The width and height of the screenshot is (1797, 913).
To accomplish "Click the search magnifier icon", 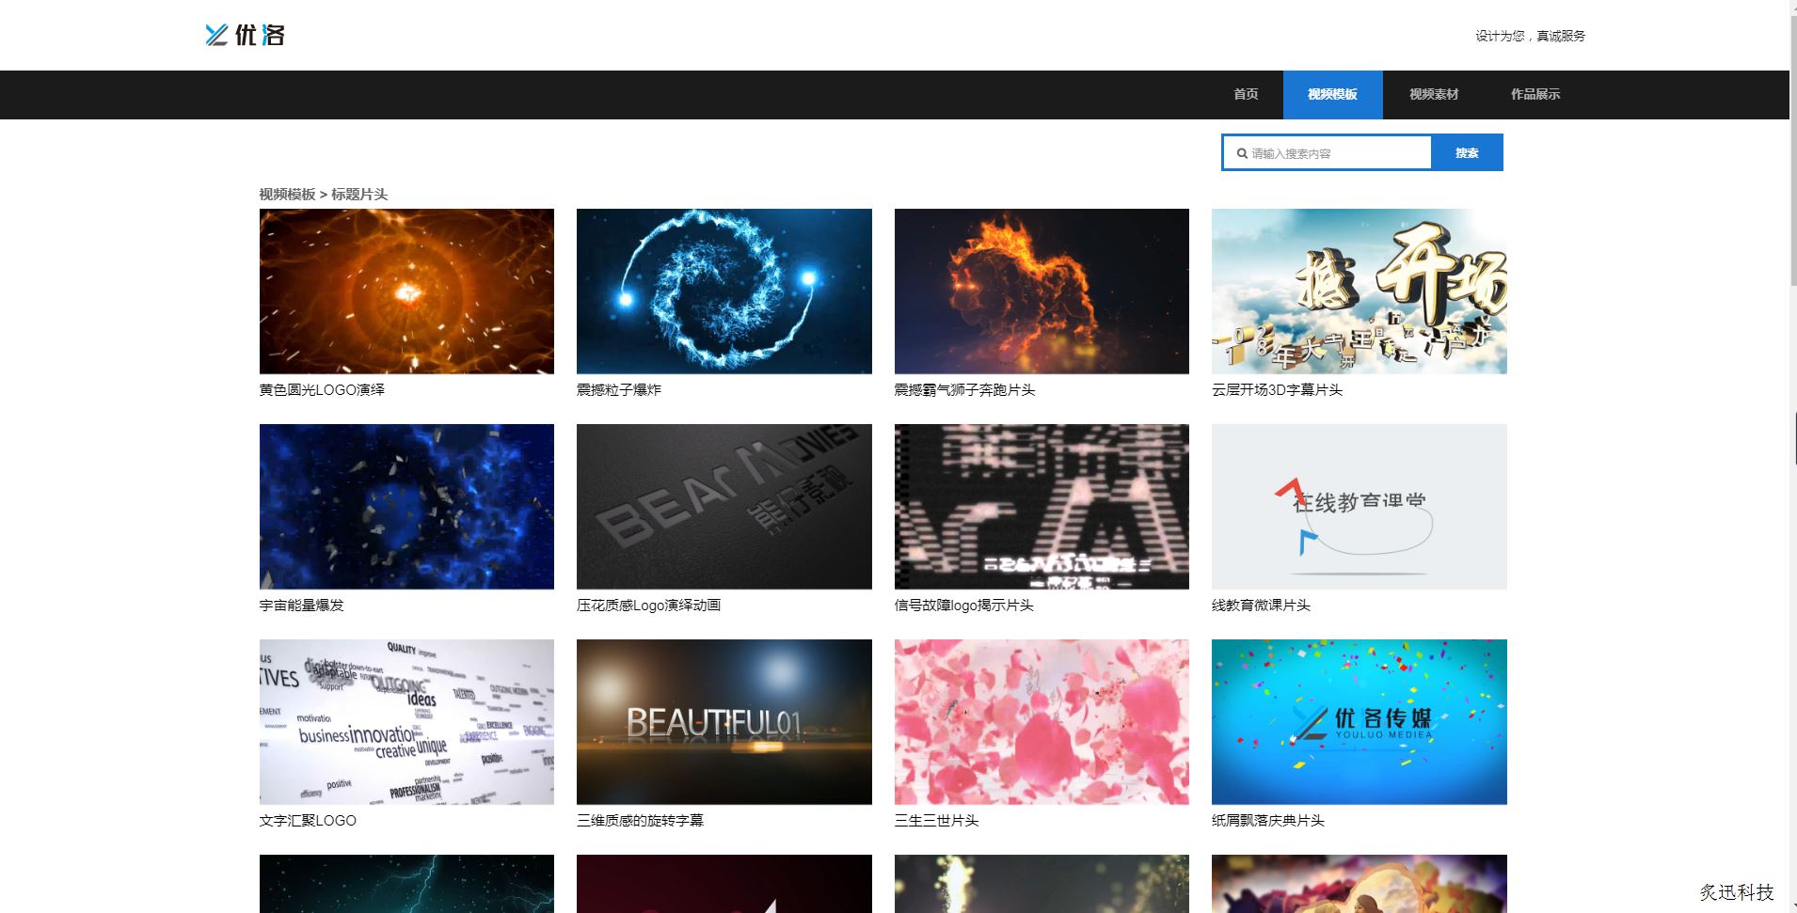I will [1242, 153].
